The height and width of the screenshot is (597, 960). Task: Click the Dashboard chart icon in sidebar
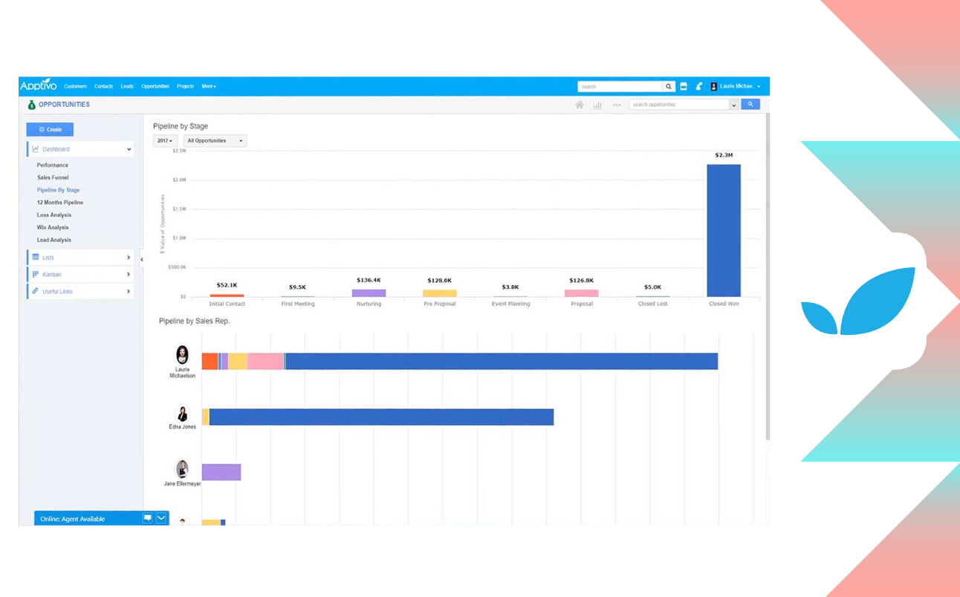point(36,149)
